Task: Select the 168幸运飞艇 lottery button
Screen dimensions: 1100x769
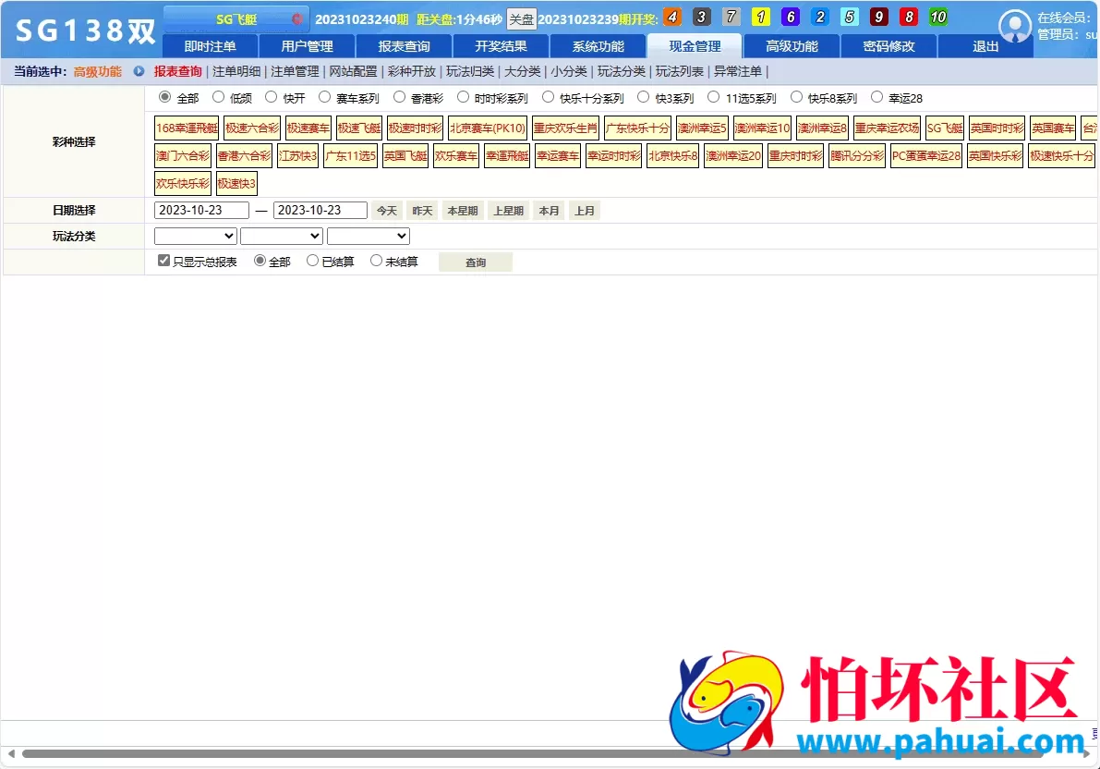Action: click(187, 128)
